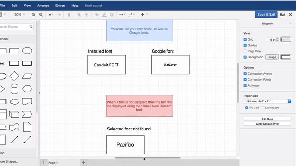
Task: Open the waypoints style dropdown
Action: point(131,14)
